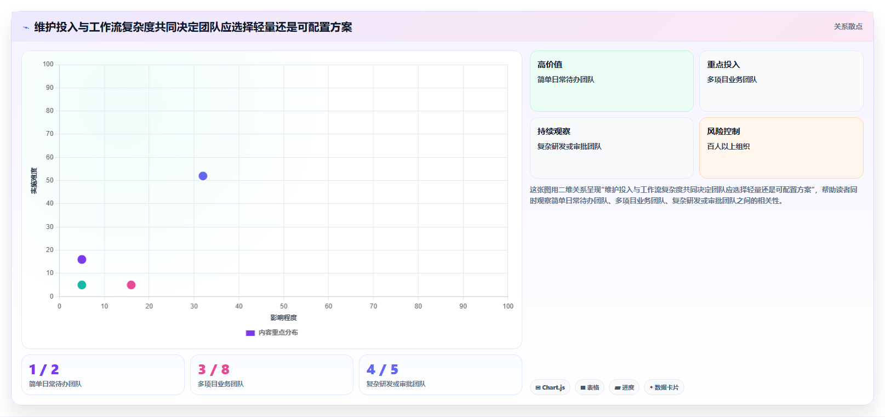Viewport: 885px width, 417px height.
Task: Click the 进度 tag chip
Action: pos(624,387)
